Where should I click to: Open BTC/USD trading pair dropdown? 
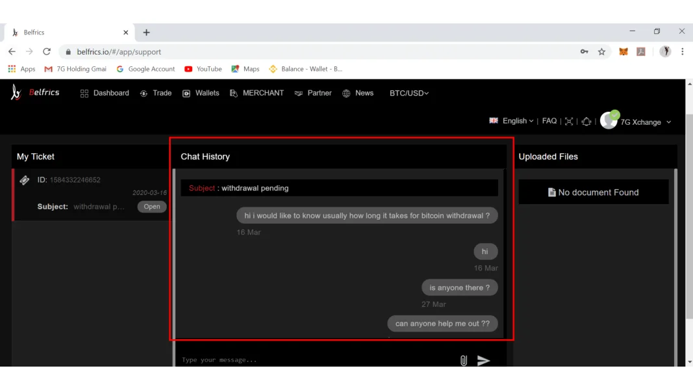[x=409, y=93]
